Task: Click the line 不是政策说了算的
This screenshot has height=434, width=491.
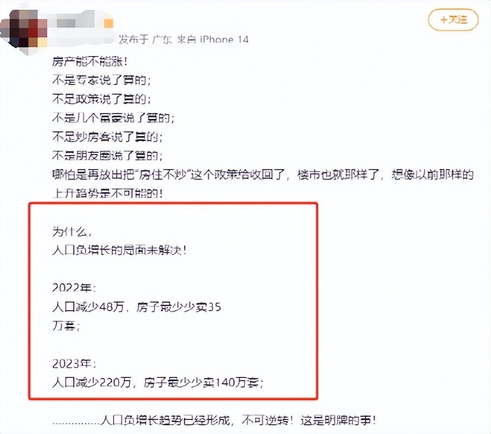Action: [x=101, y=99]
